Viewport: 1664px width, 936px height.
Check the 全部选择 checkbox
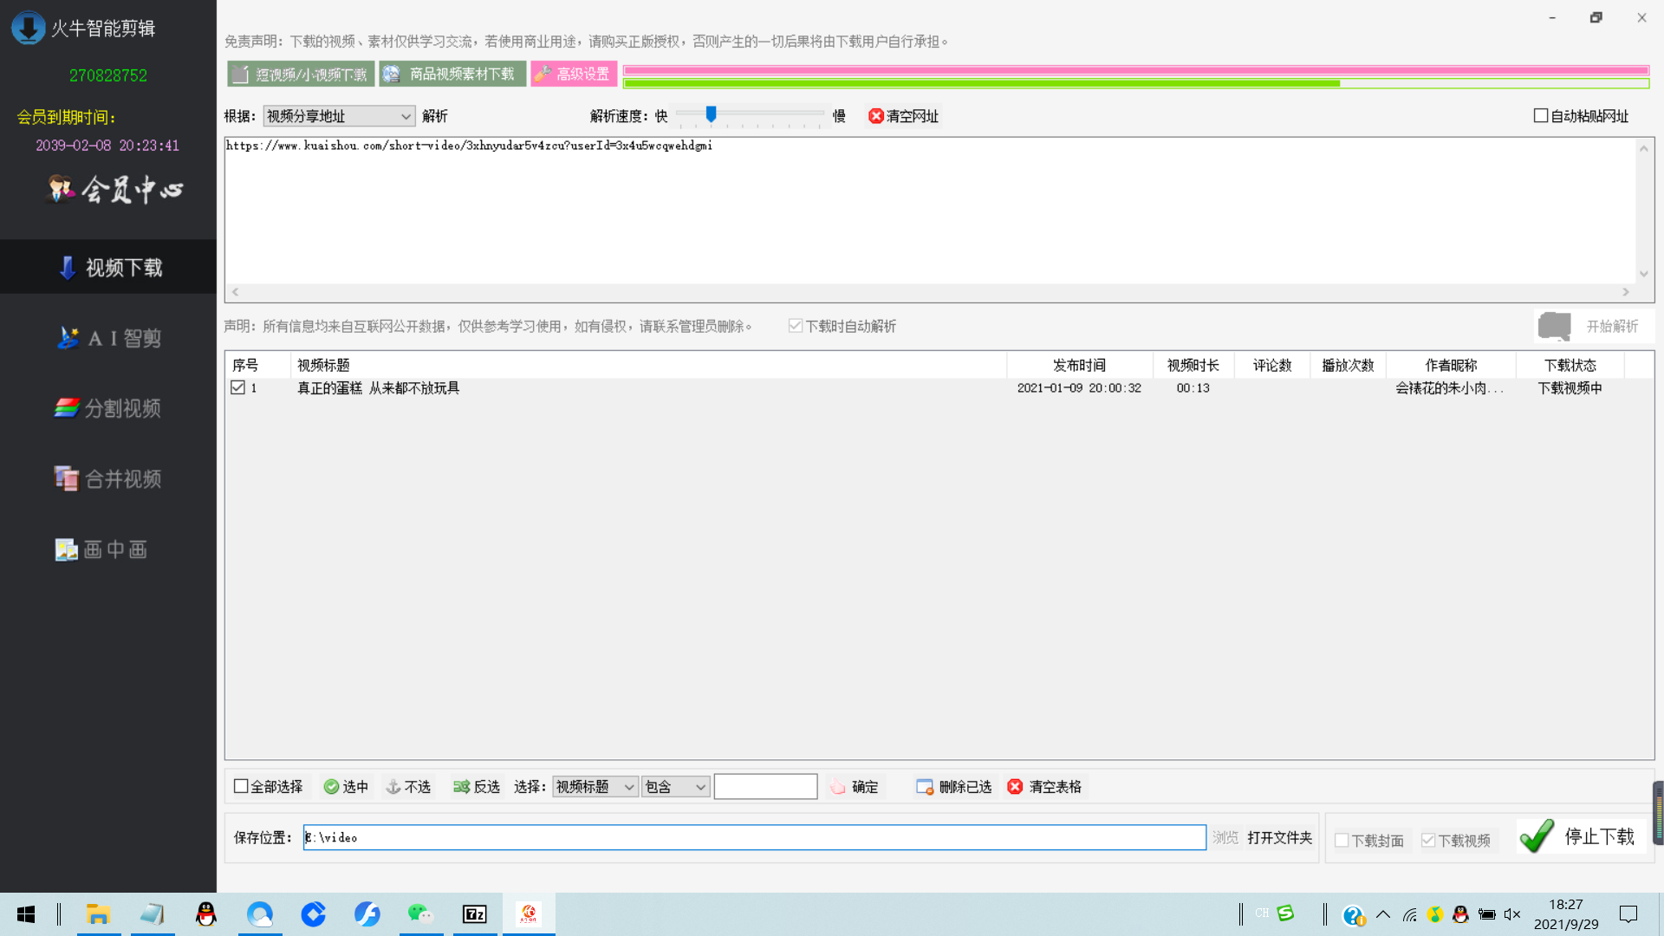click(241, 786)
